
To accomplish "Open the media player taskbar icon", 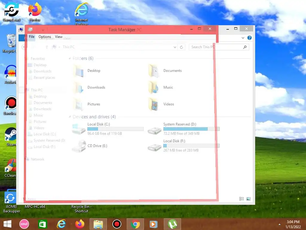I will [154, 224].
